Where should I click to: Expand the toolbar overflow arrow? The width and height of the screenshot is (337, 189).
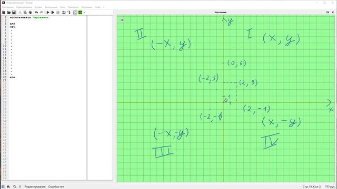84,13
